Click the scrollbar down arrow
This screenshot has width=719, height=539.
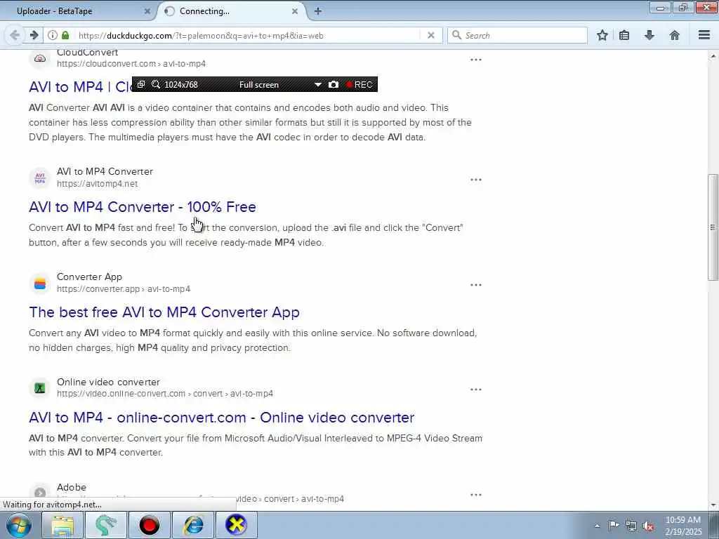(x=713, y=505)
